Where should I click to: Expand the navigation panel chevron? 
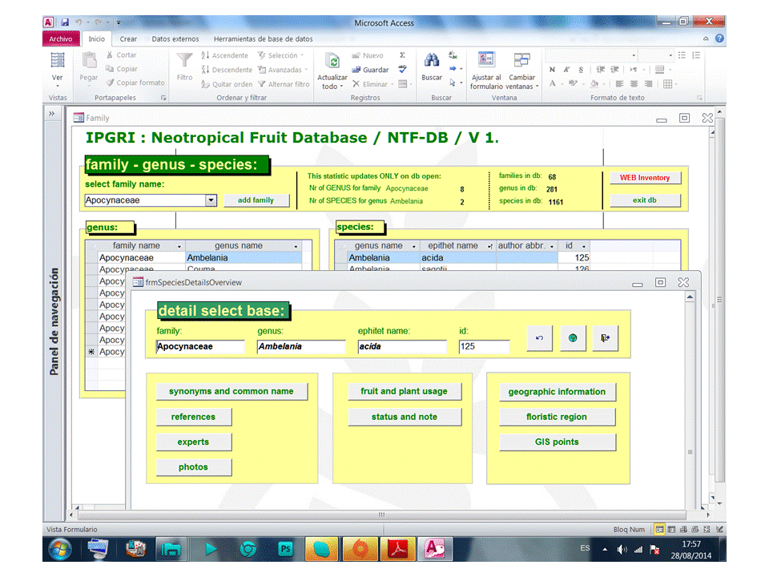tap(51, 113)
